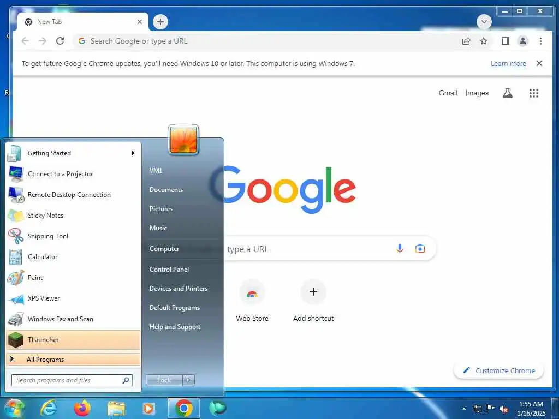Viewport: 559px width, 419px height.
Task: Open a new tab with plus button
Action: 160,22
